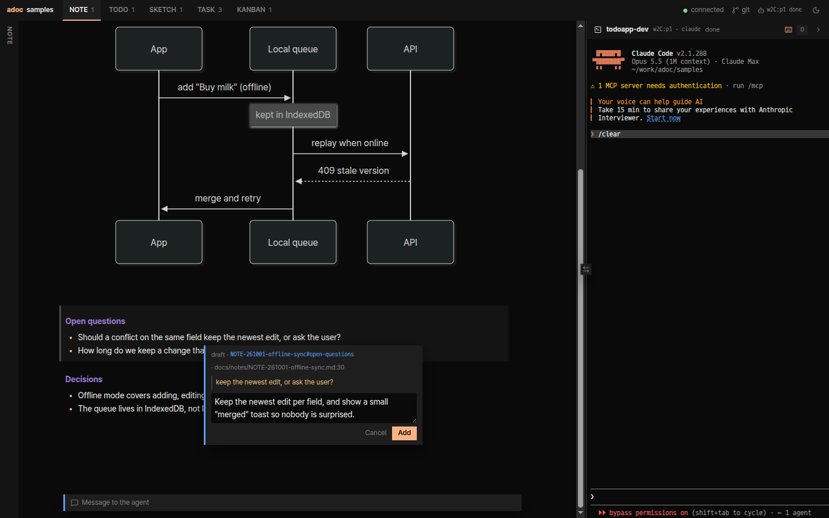Switch to the TASK tab
This screenshot has height=518, width=829.
(210, 10)
